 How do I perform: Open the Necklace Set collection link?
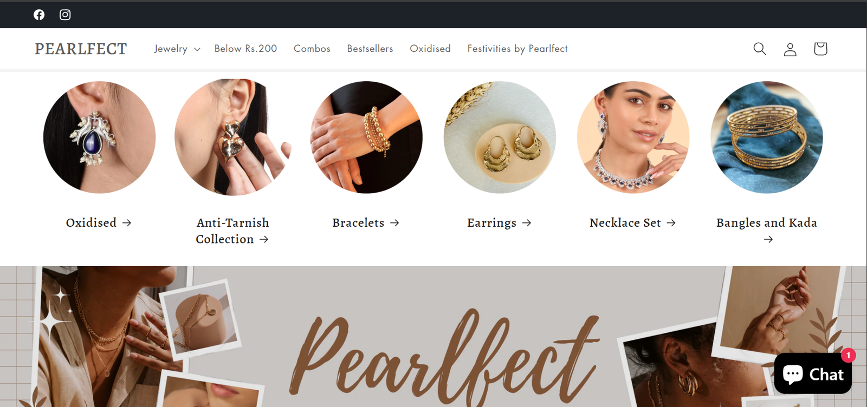pos(632,223)
